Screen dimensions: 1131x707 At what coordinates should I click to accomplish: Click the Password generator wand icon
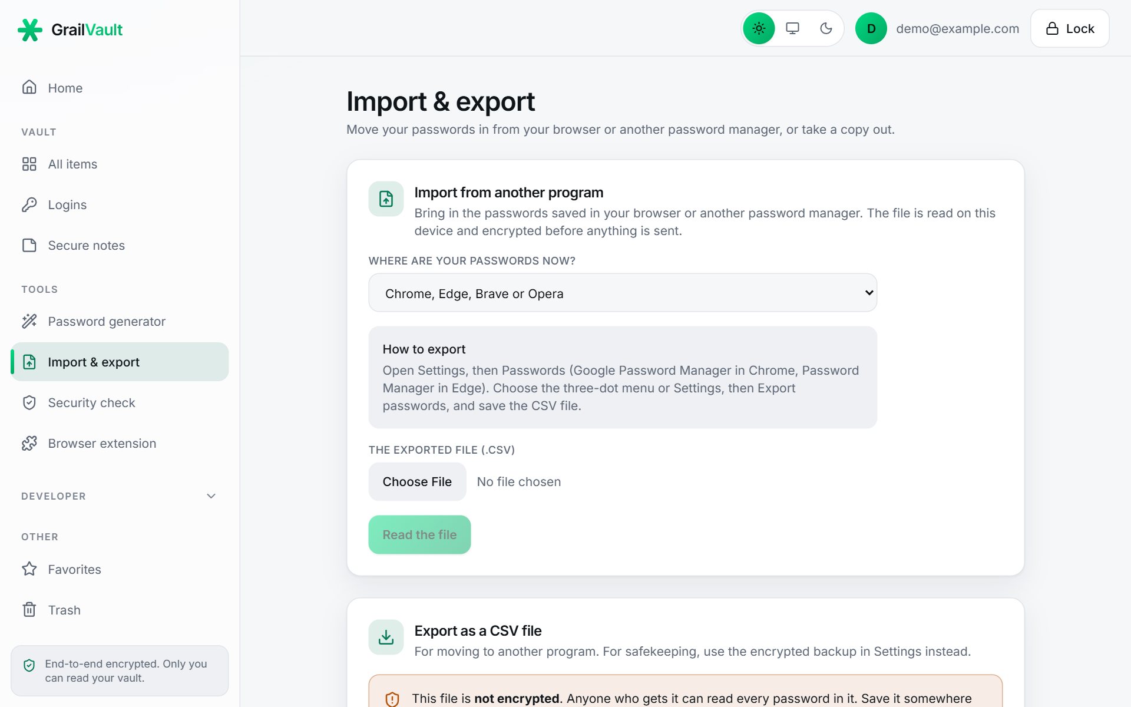point(29,321)
